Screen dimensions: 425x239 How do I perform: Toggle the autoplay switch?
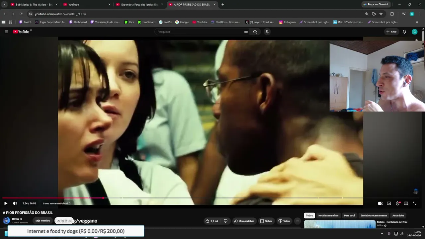(381, 203)
